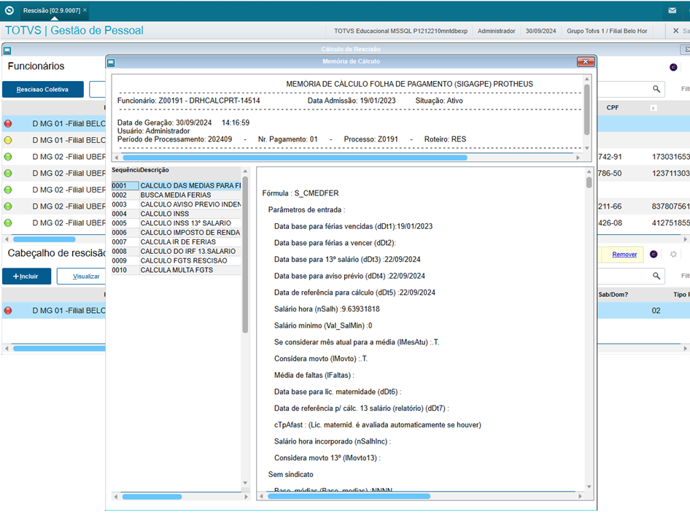Click TOTVS Educacional MSSQL environment label

pyautogui.click(x=400, y=31)
